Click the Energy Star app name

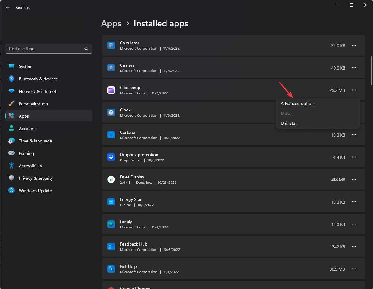(x=131, y=199)
